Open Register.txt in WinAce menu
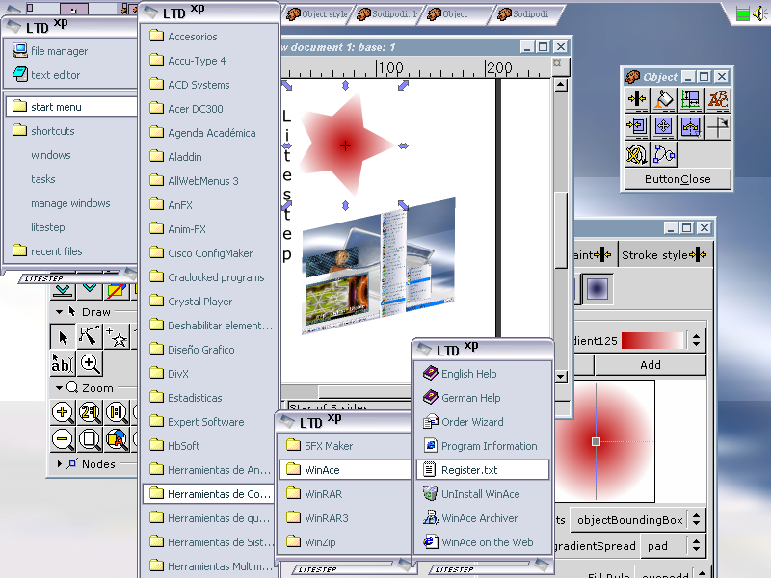Image resolution: width=771 pixels, height=578 pixels. tap(483, 470)
